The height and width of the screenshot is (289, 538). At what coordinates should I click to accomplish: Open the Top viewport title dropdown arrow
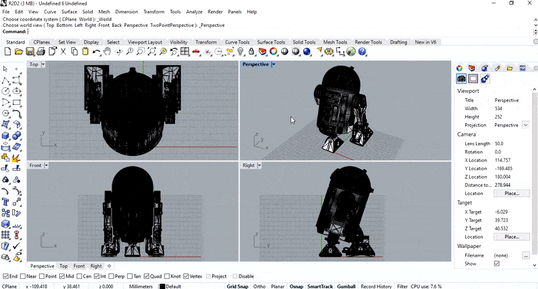(x=43, y=65)
